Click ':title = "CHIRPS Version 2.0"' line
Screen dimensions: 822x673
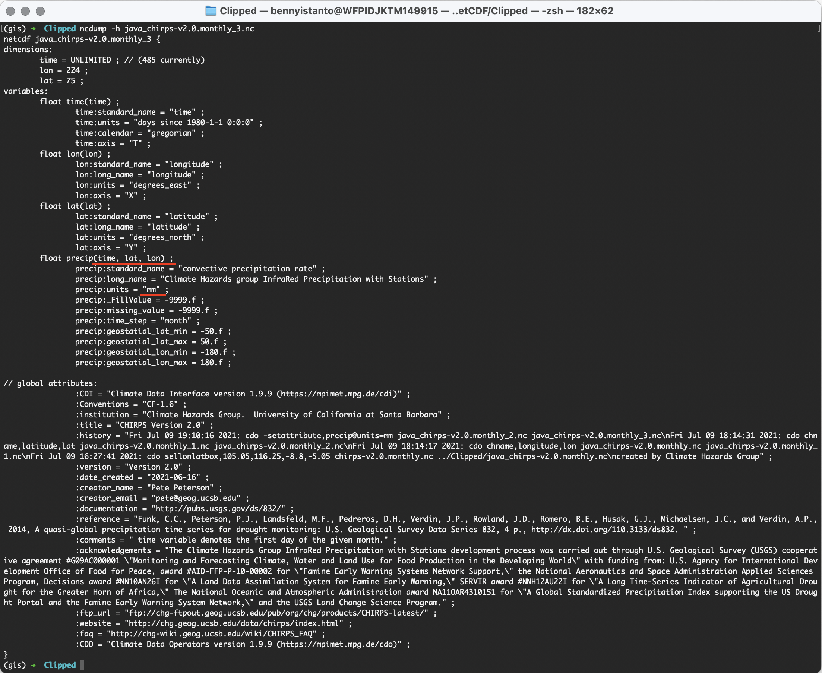click(144, 426)
